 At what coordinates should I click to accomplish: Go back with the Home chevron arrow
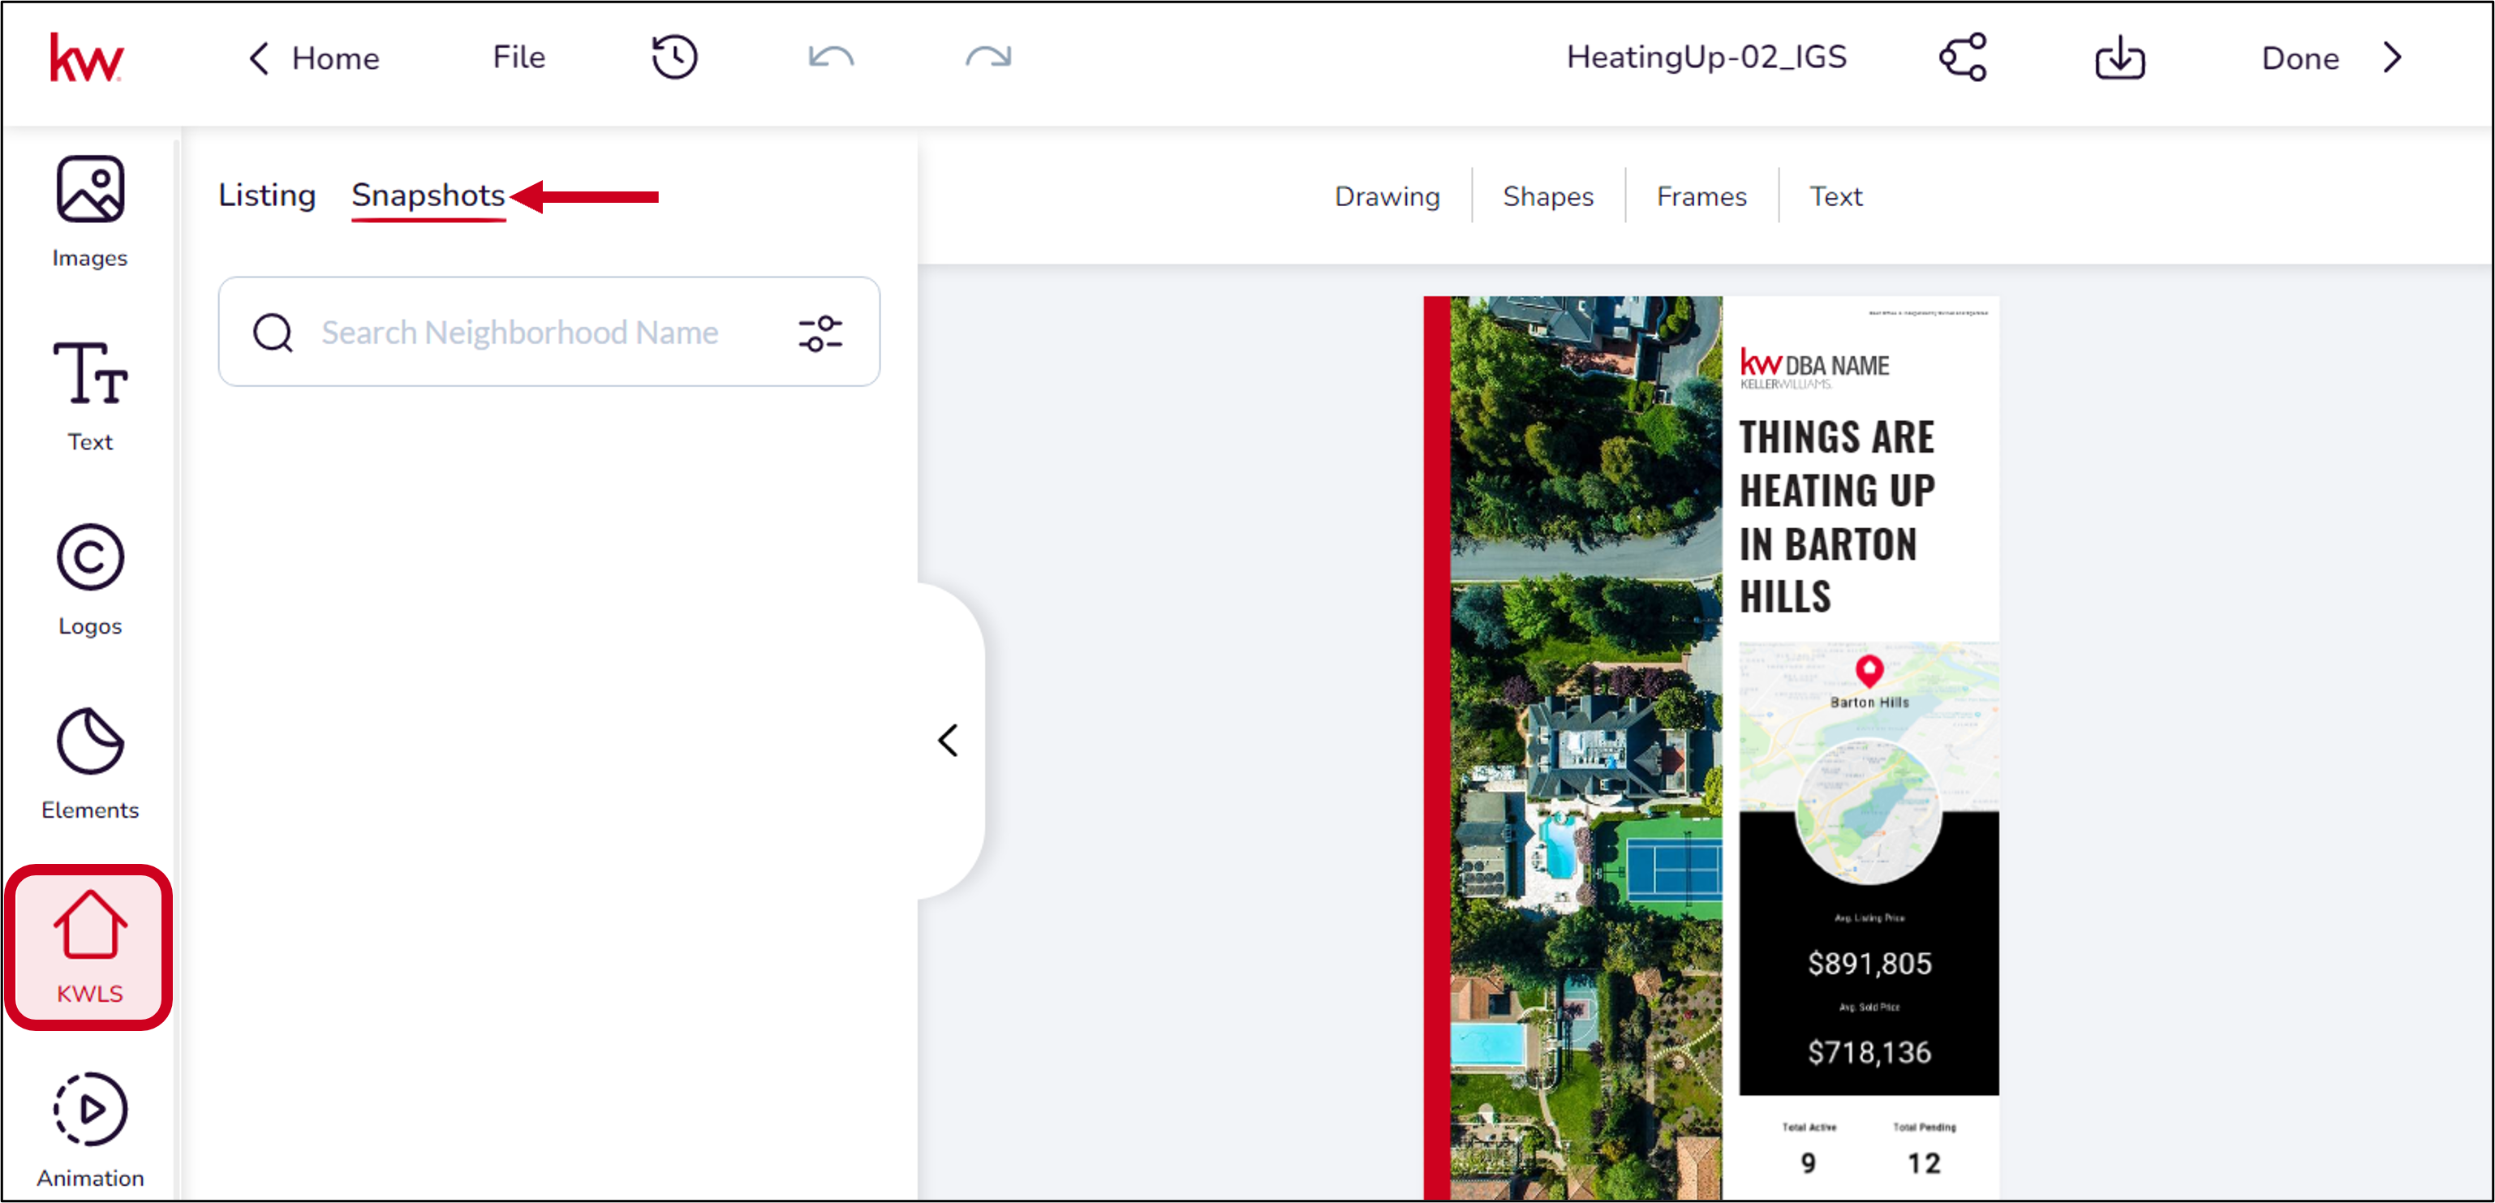click(x=259, y=58)
